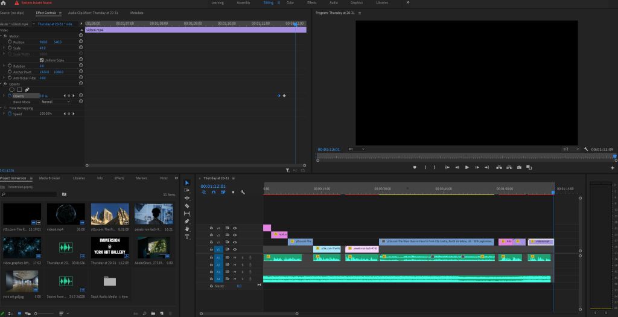This screenshot has width=618, height=317.
Task: Open the Blend Mode dropdown
Action: coord(55,101)
